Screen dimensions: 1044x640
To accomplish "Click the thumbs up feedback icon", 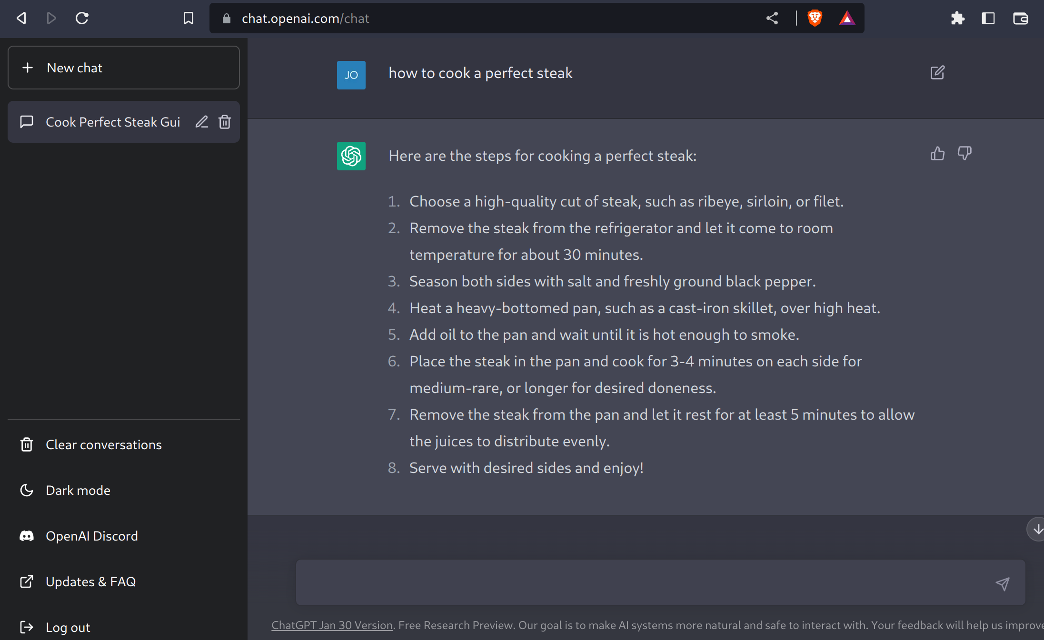I will point(937,153).
